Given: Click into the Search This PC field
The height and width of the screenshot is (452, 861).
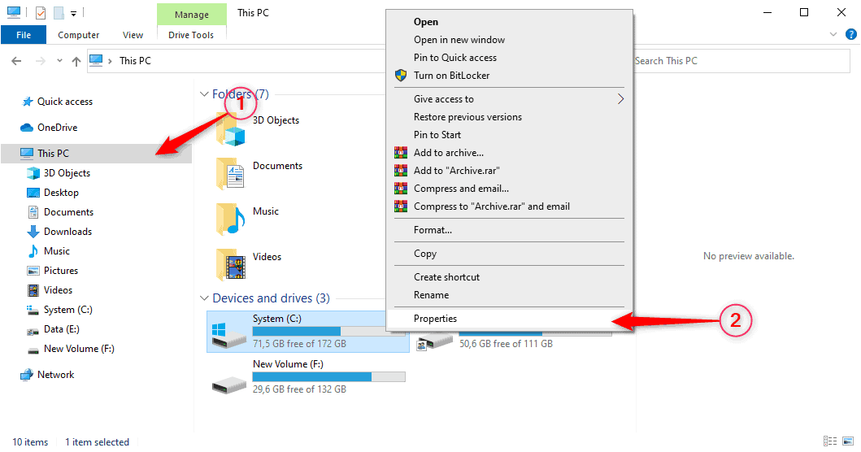Looking at the screenshot, I should pyautogui.click(x=741, y=61).
